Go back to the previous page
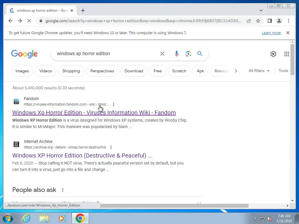 click(11, 21)
